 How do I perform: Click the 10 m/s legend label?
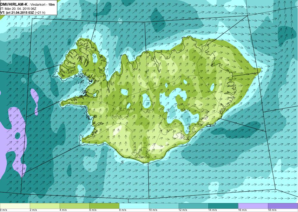point(153,210)
